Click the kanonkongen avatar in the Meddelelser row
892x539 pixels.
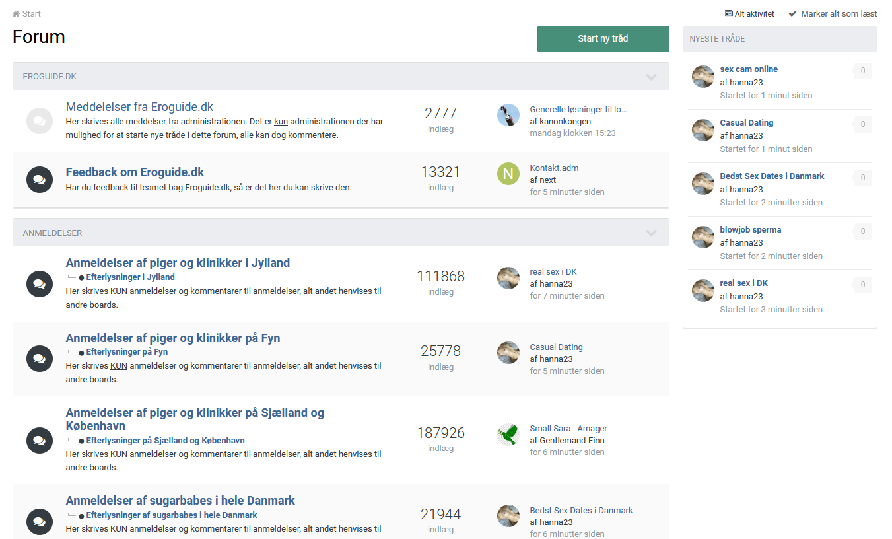click(x=508, y=115)
